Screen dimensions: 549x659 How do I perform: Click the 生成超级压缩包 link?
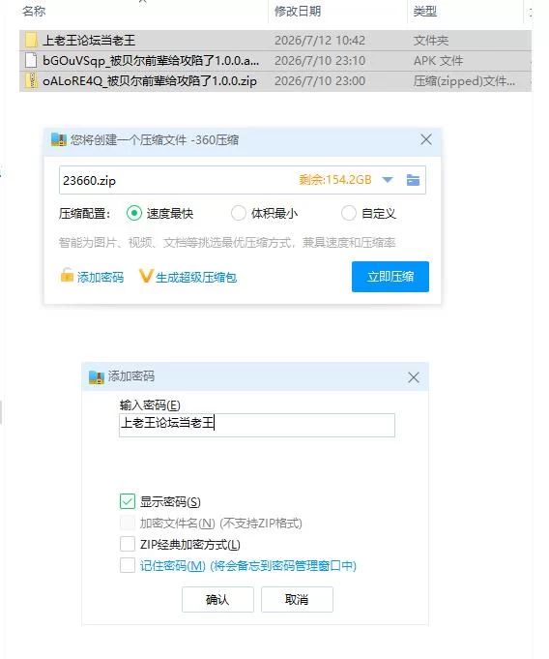coord(196,278)
